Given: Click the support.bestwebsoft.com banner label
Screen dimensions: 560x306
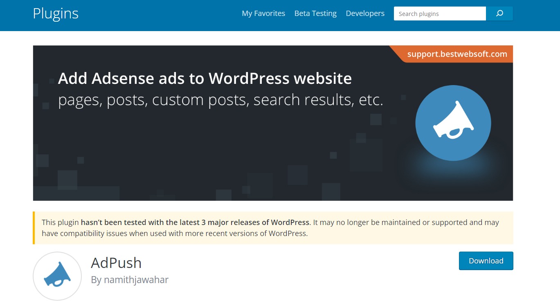Looking at the screenshot, I should click(x=457, y=54).
